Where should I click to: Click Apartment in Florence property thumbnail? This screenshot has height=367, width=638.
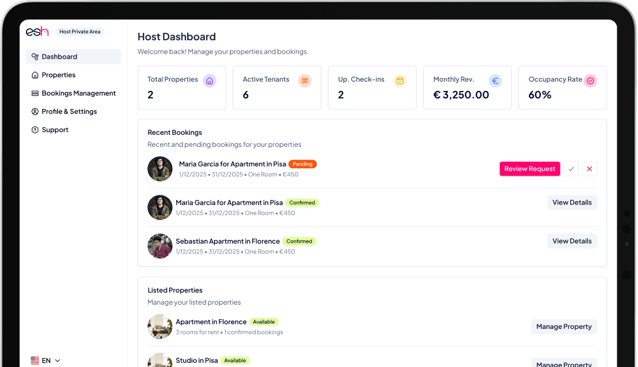[160, 327]
